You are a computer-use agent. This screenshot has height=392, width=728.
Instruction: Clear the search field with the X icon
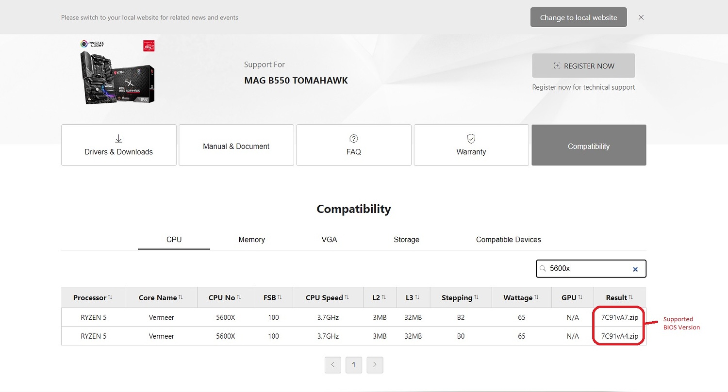(635, 269)
